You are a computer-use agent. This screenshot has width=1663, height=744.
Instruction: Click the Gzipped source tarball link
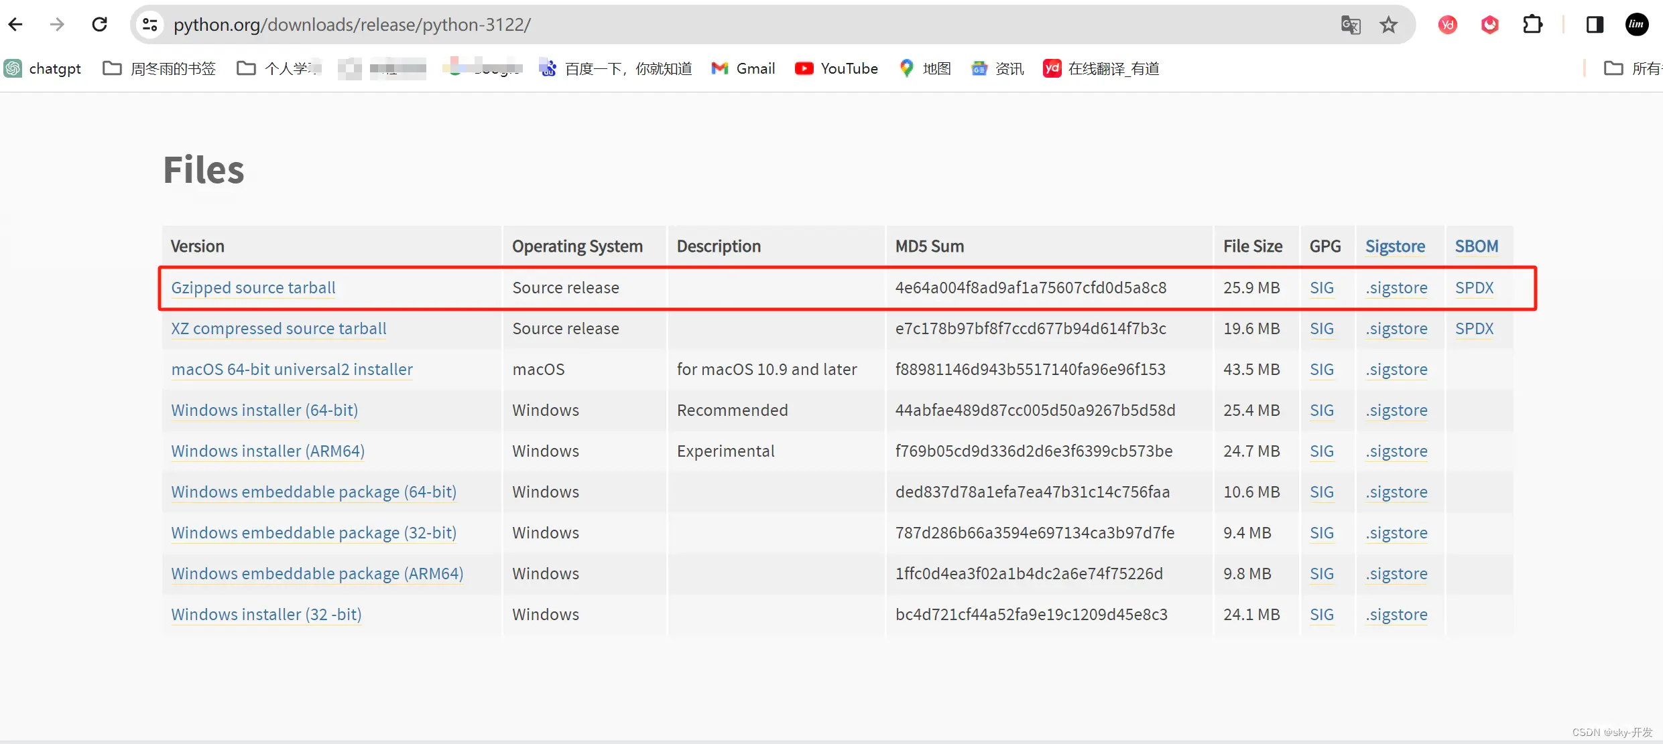pos(251,287)
